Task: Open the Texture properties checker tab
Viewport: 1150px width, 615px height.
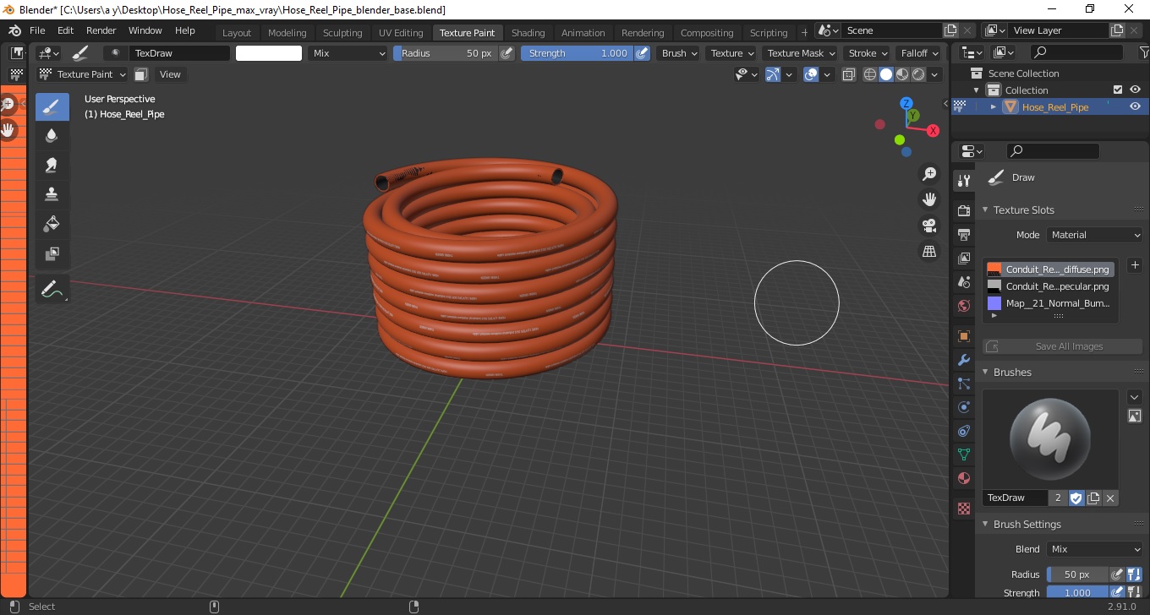Action: pos(963,509)
